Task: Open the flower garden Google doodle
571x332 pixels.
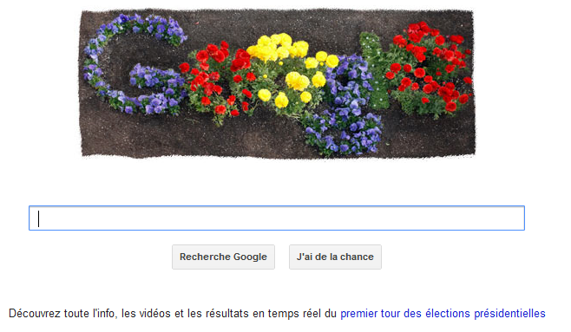Action: [278, 83]
